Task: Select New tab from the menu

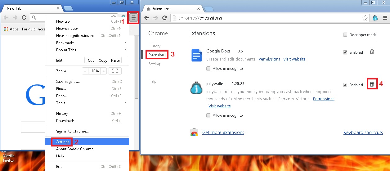Action: tap(87, 21)
